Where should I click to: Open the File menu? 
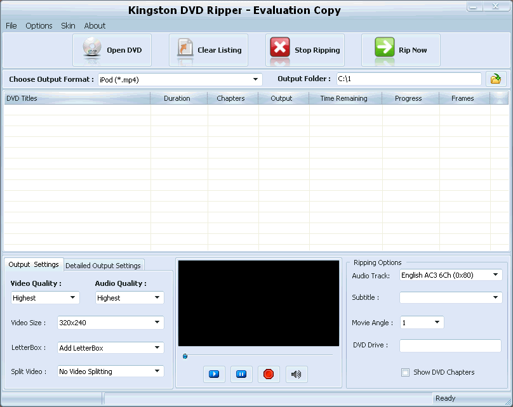[11, 26]
